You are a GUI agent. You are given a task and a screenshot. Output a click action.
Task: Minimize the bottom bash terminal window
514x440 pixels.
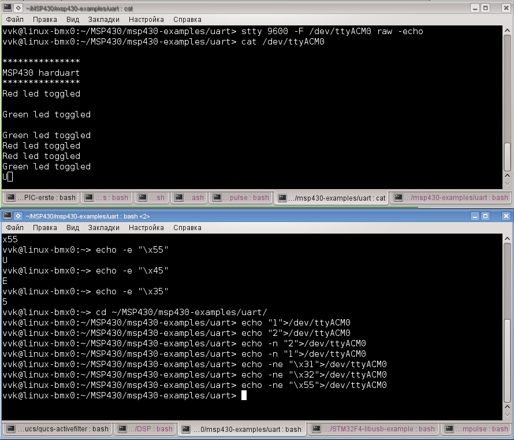pyautogui.click(x=475, y=216)
